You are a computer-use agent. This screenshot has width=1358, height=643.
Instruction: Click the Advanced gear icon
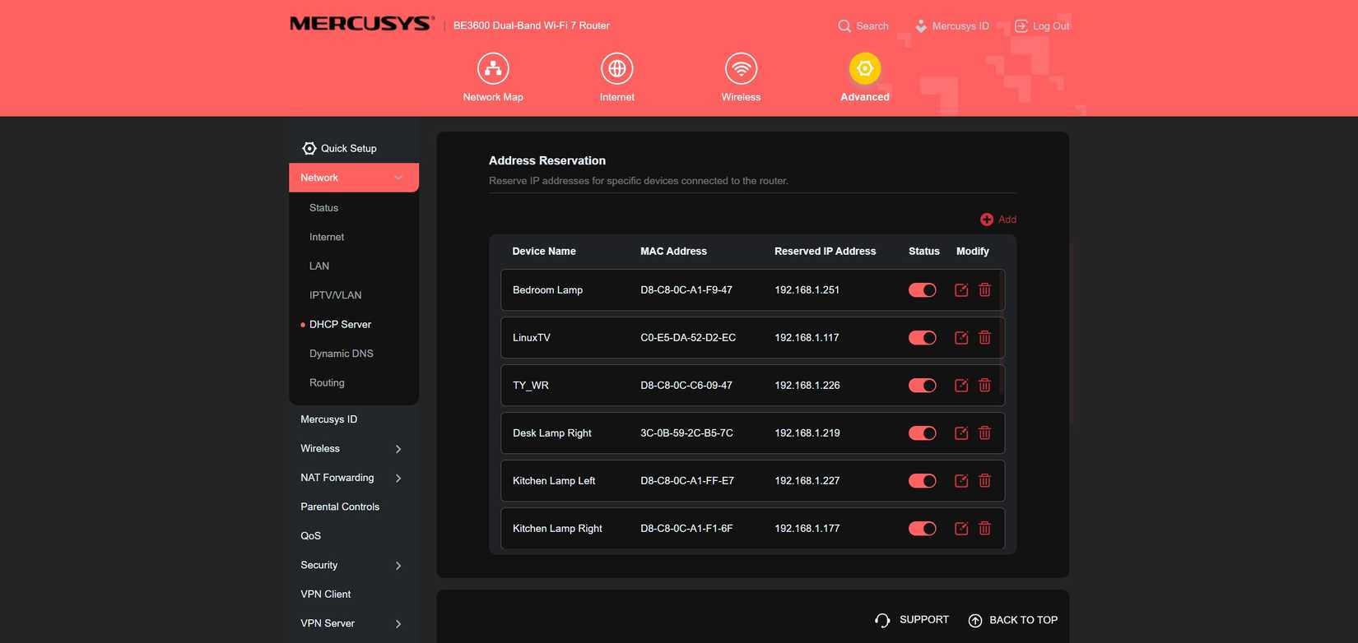pos(865,69)
